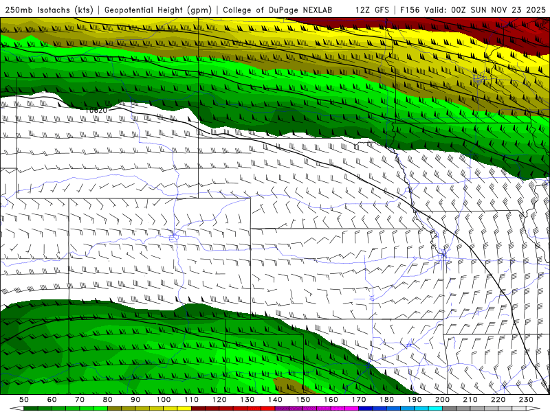Click the 'College of DuPage NEXLAB' title text

[278, 10]
